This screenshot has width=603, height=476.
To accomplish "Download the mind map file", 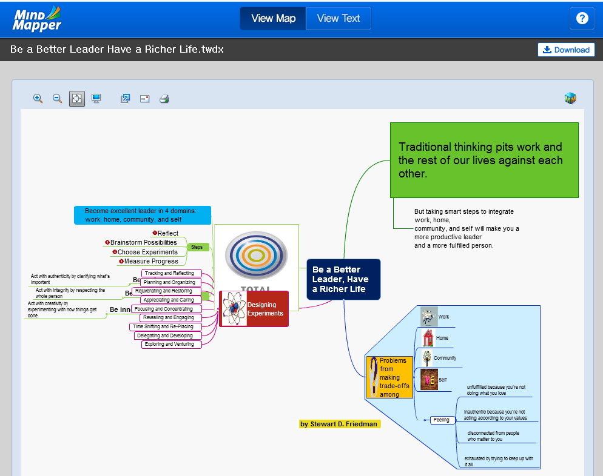I will coord(565,50).
